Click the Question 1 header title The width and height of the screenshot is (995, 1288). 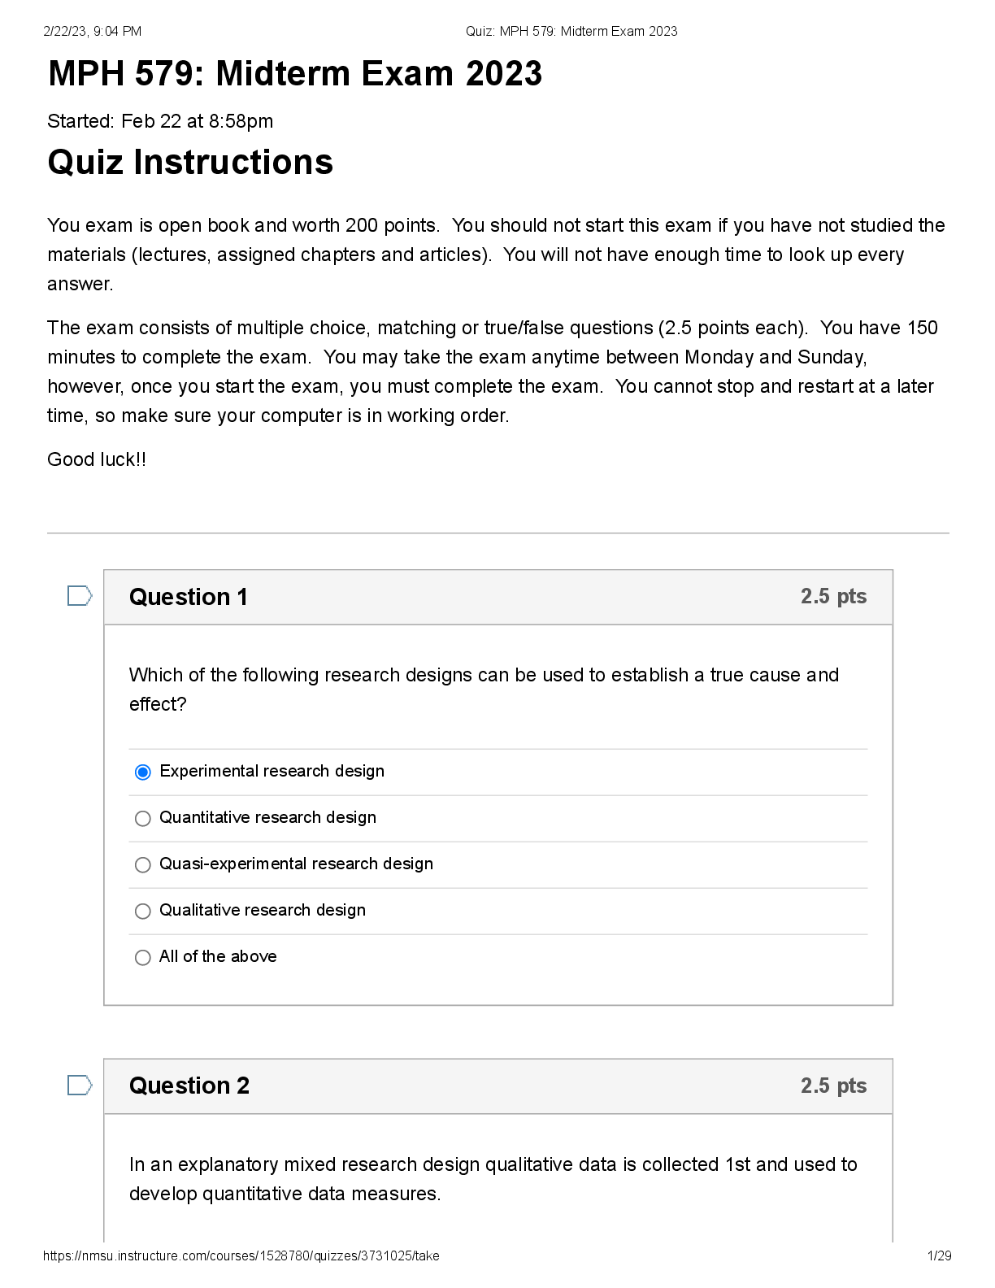pos(189,597)
